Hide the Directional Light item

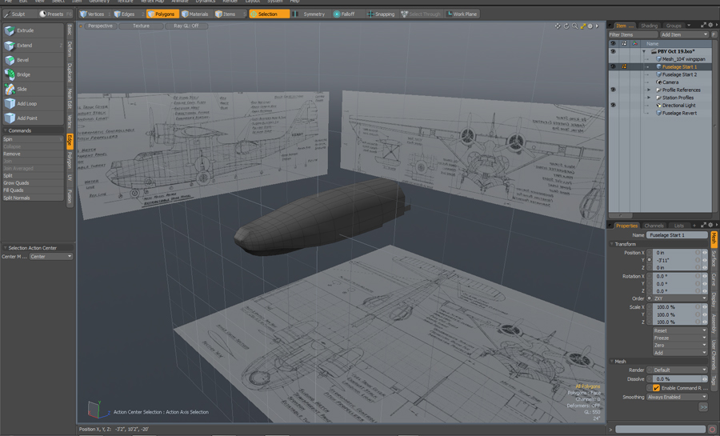coord(613,105)
